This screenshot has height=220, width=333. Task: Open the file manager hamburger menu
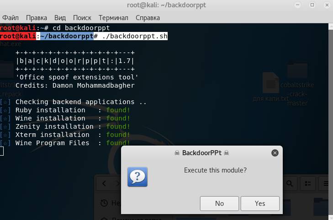(x=326, y=183)
